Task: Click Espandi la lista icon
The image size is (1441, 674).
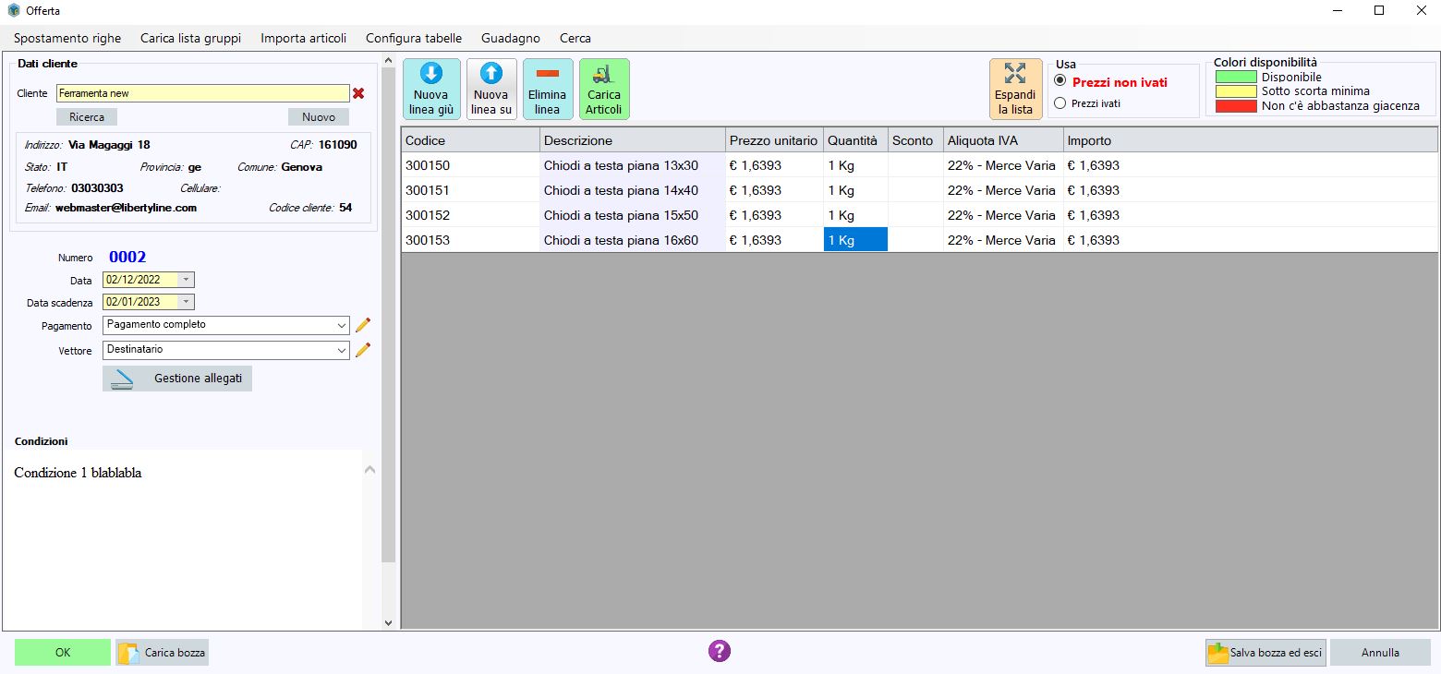Action: (1015, 74)
